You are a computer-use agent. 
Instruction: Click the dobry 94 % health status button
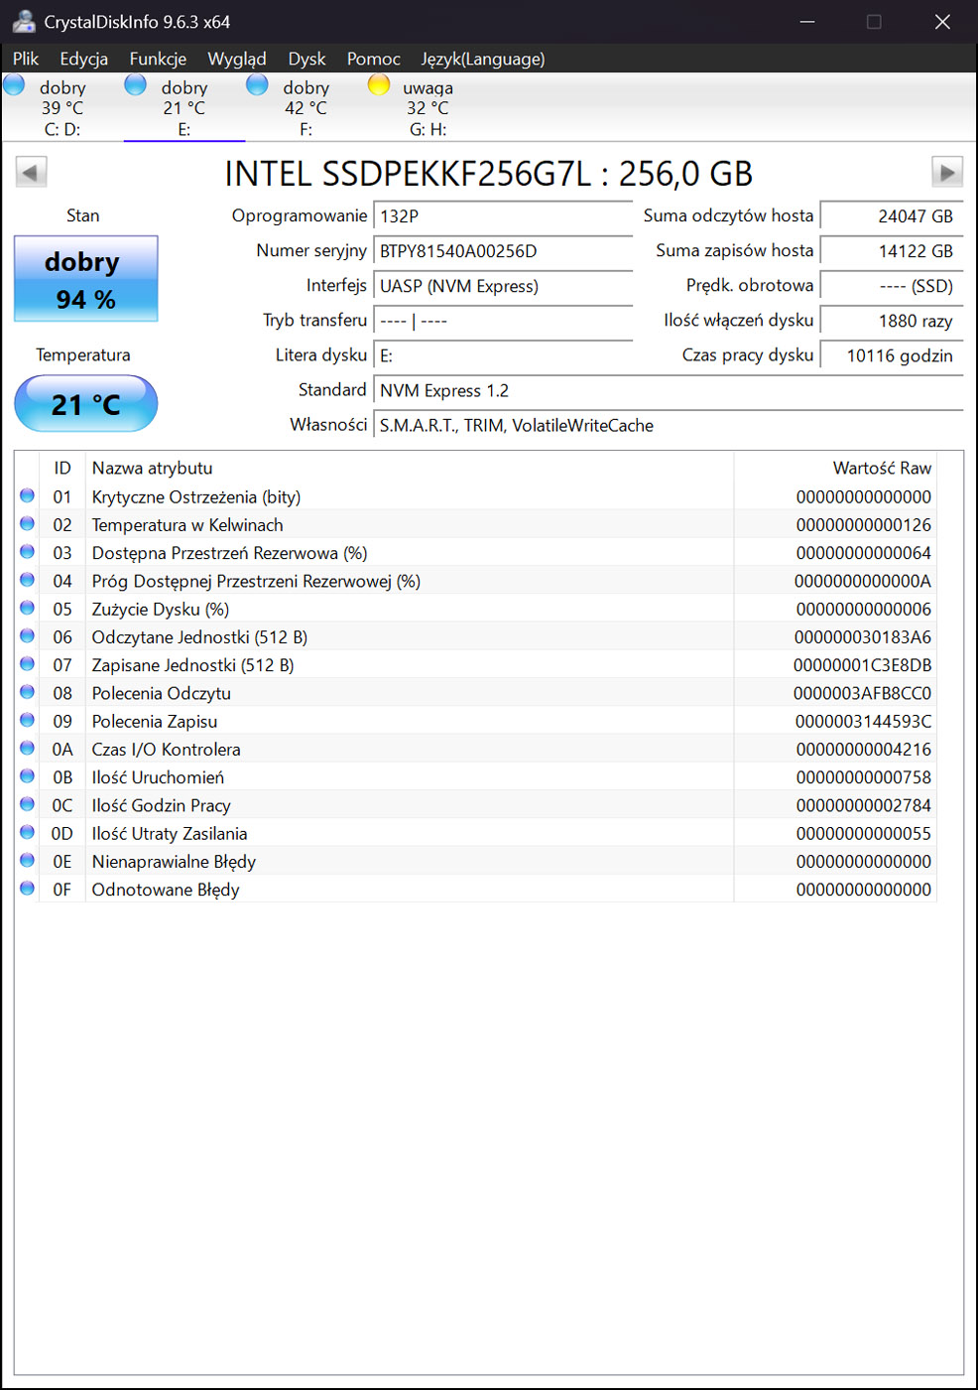coord(86,279)
